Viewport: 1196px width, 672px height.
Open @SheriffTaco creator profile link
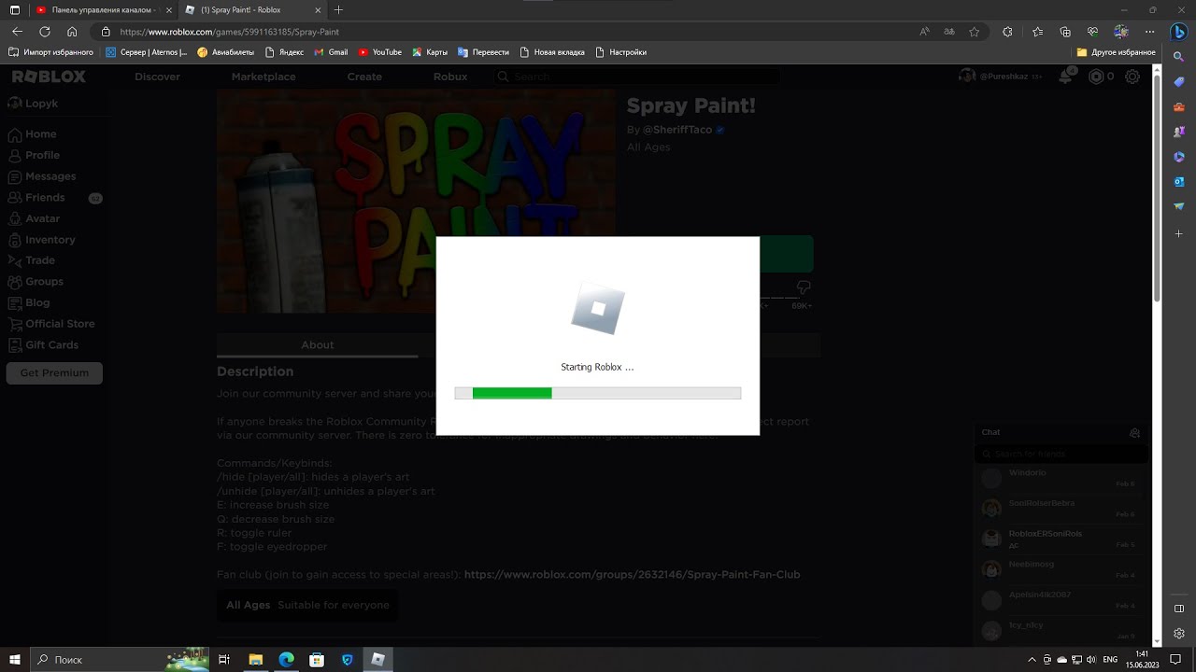[677, 130]
